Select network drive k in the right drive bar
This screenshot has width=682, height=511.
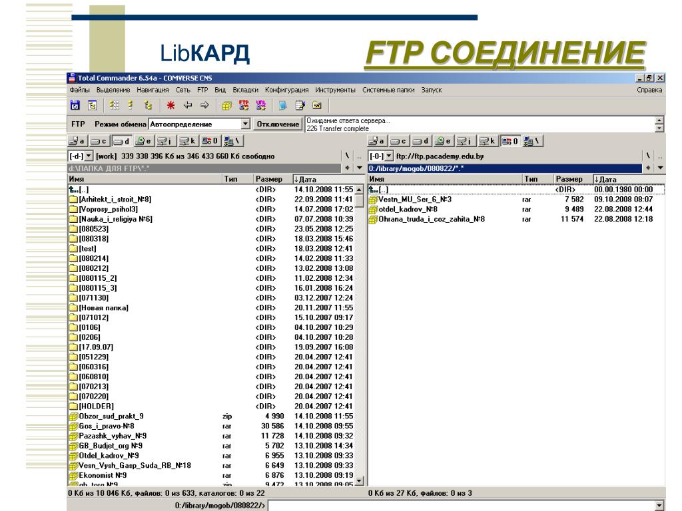point(488,141)
